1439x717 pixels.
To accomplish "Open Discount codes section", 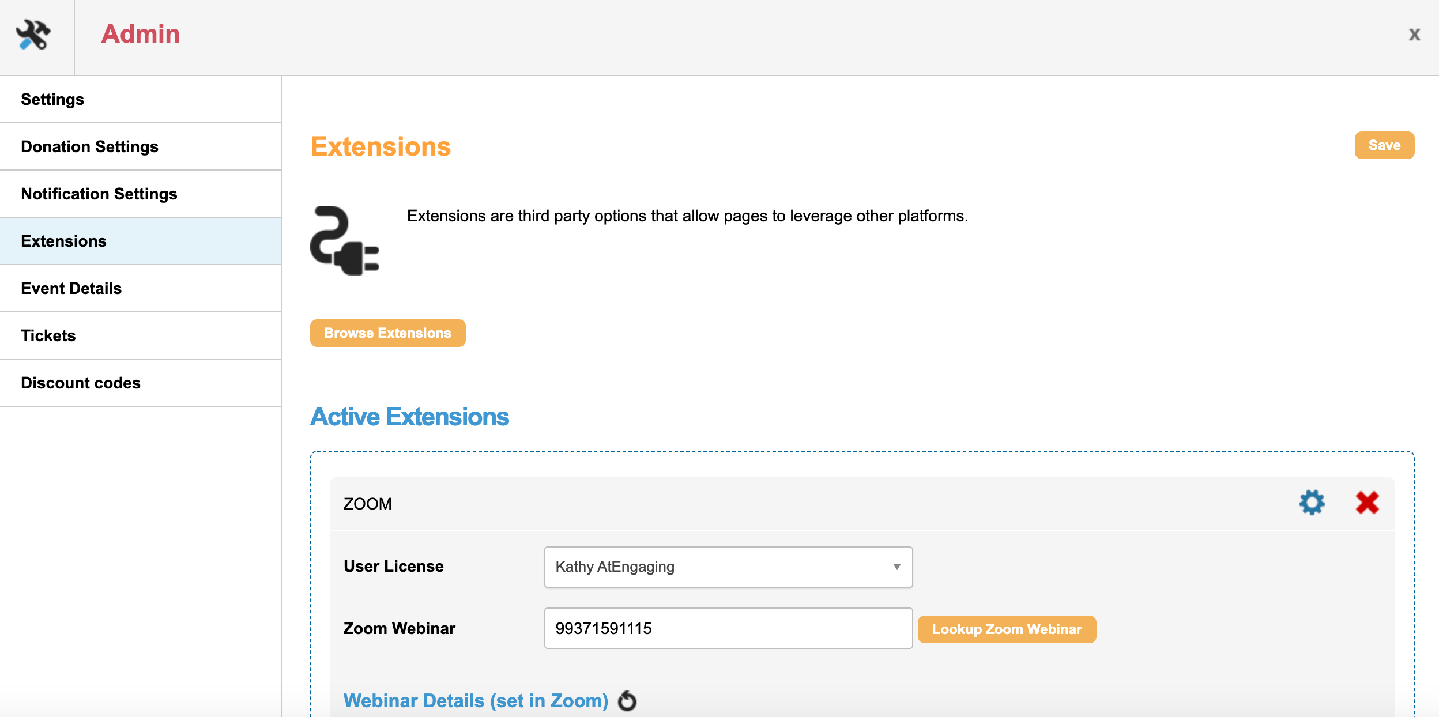I will [141, 383].
